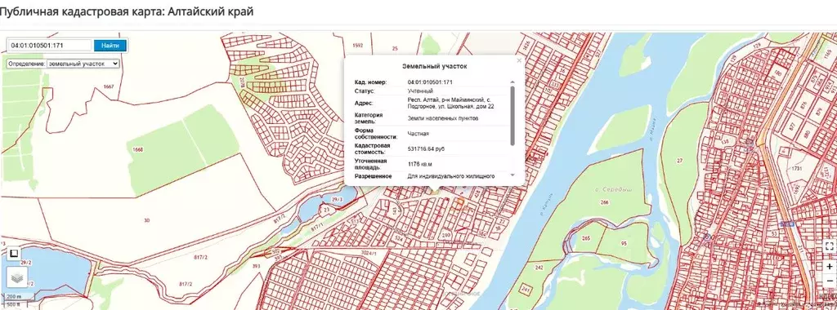Click the area measure tool icon
The height and width of the screenshot is (310, 837).
(x=15, y=254)
